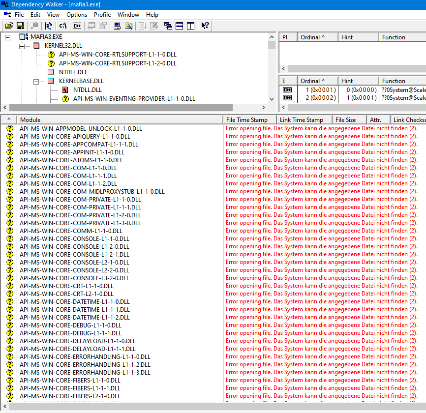Select API-MS-WIN-CORE-DATETIME-L1-1-2.DLL module row
This screenshot has width=426, height=413.
(x=74, y=318)
